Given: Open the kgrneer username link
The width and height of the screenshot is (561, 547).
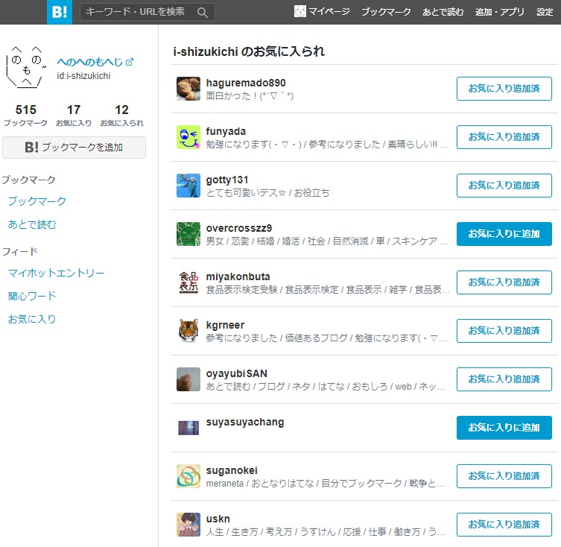Looking at the screenshot, I should (225, 325).
